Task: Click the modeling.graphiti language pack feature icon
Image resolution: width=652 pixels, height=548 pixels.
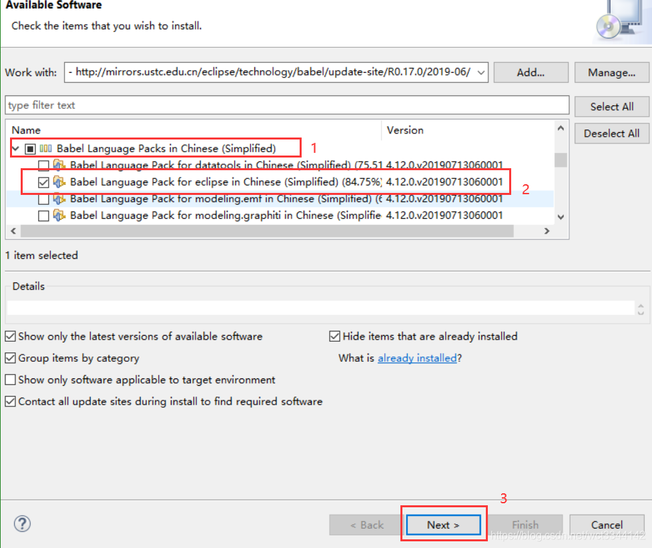Action: 59,216
